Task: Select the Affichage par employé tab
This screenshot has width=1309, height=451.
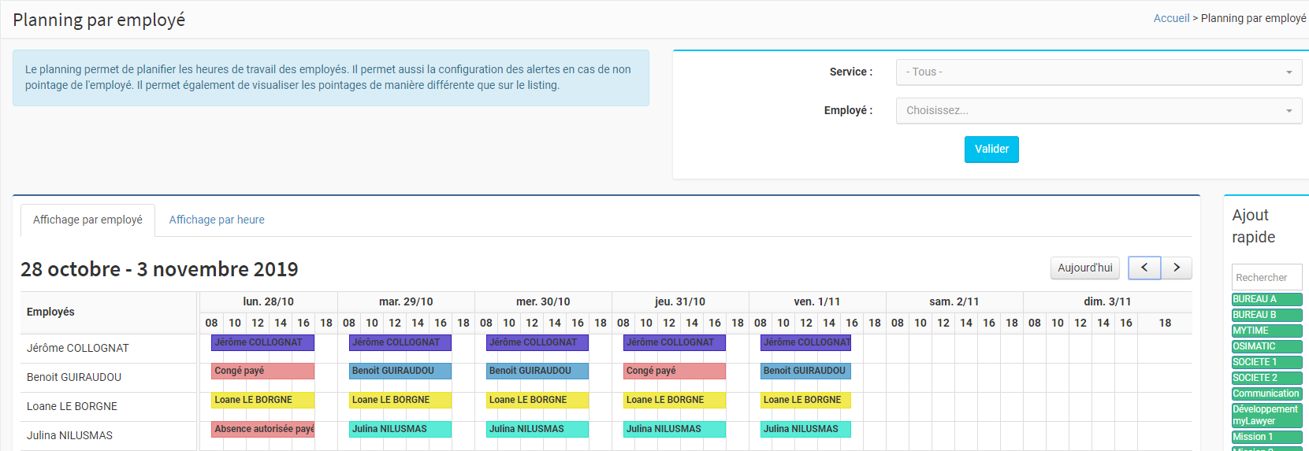Action: 87,220
